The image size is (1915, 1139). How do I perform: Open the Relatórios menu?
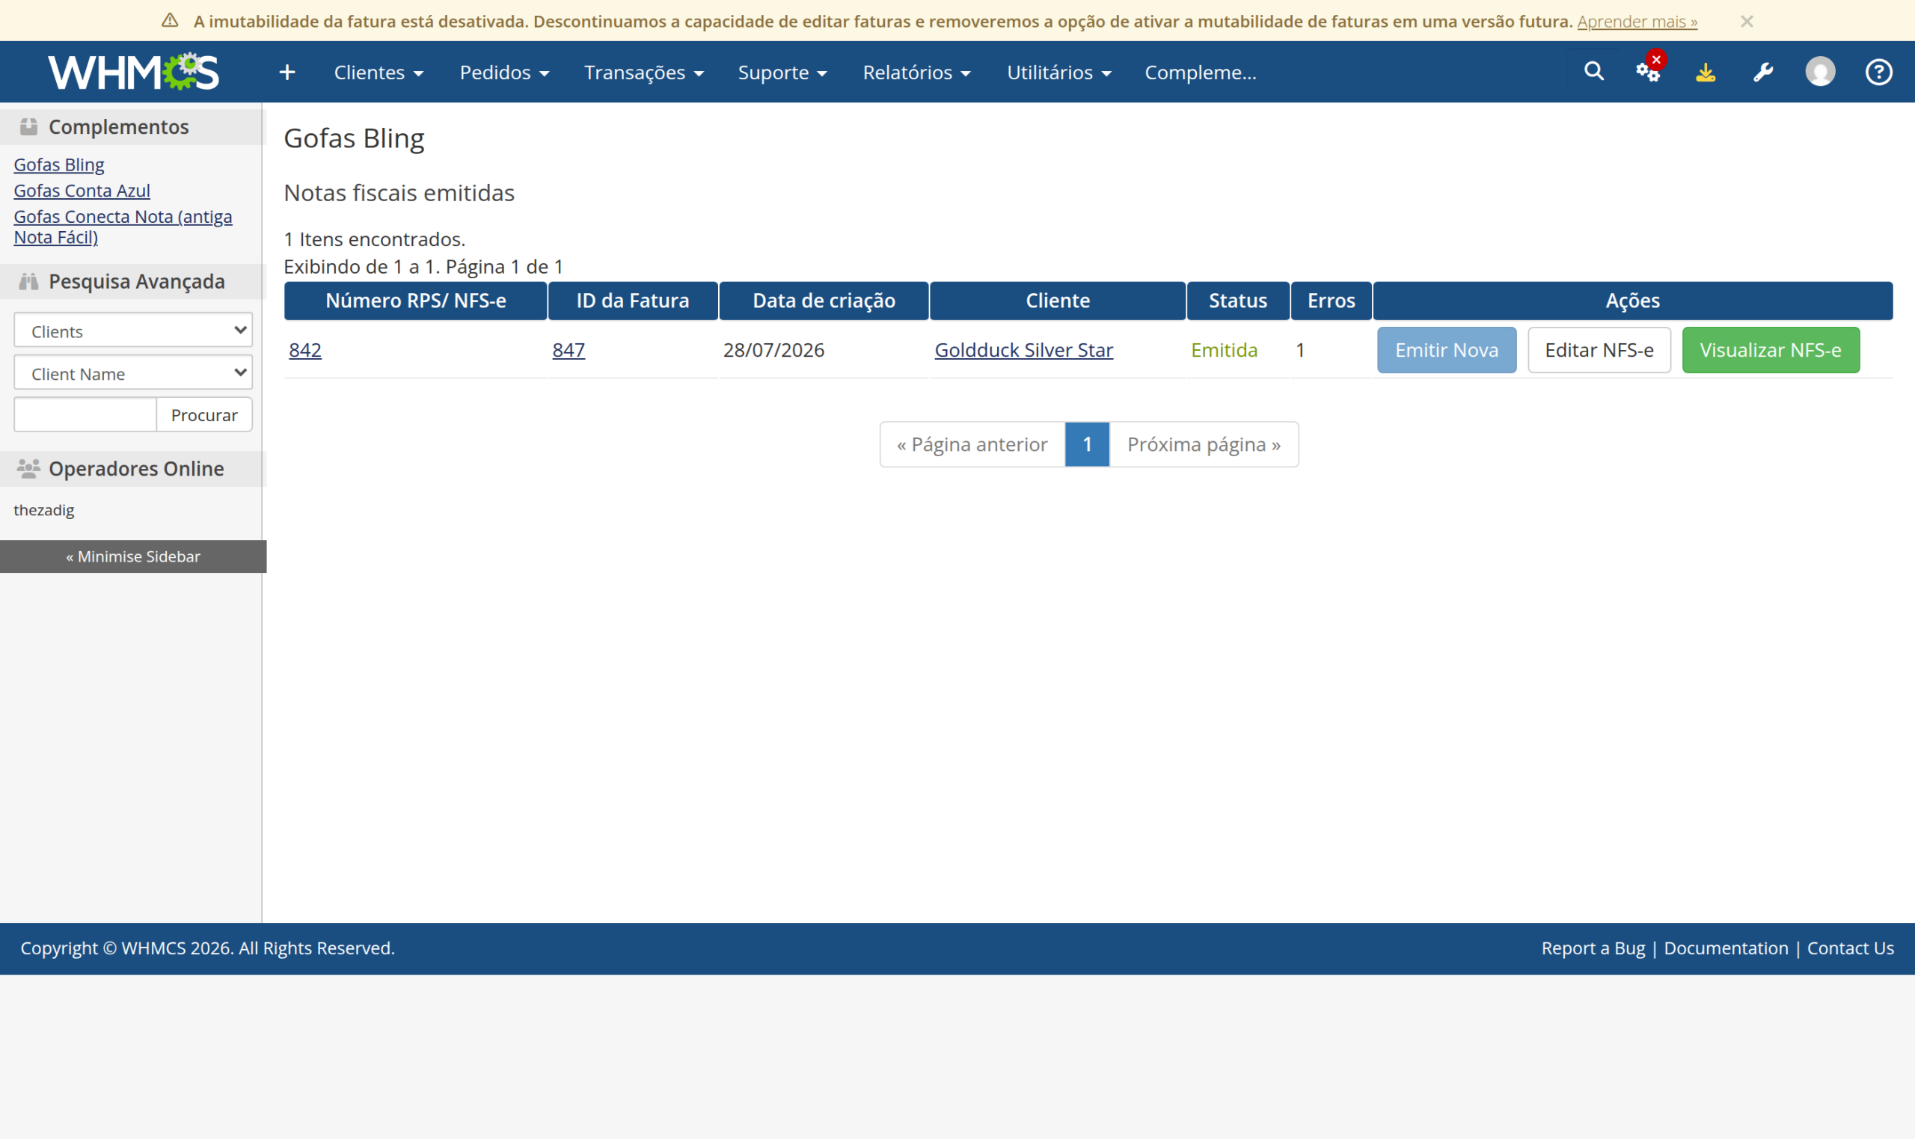pos(916,72)
